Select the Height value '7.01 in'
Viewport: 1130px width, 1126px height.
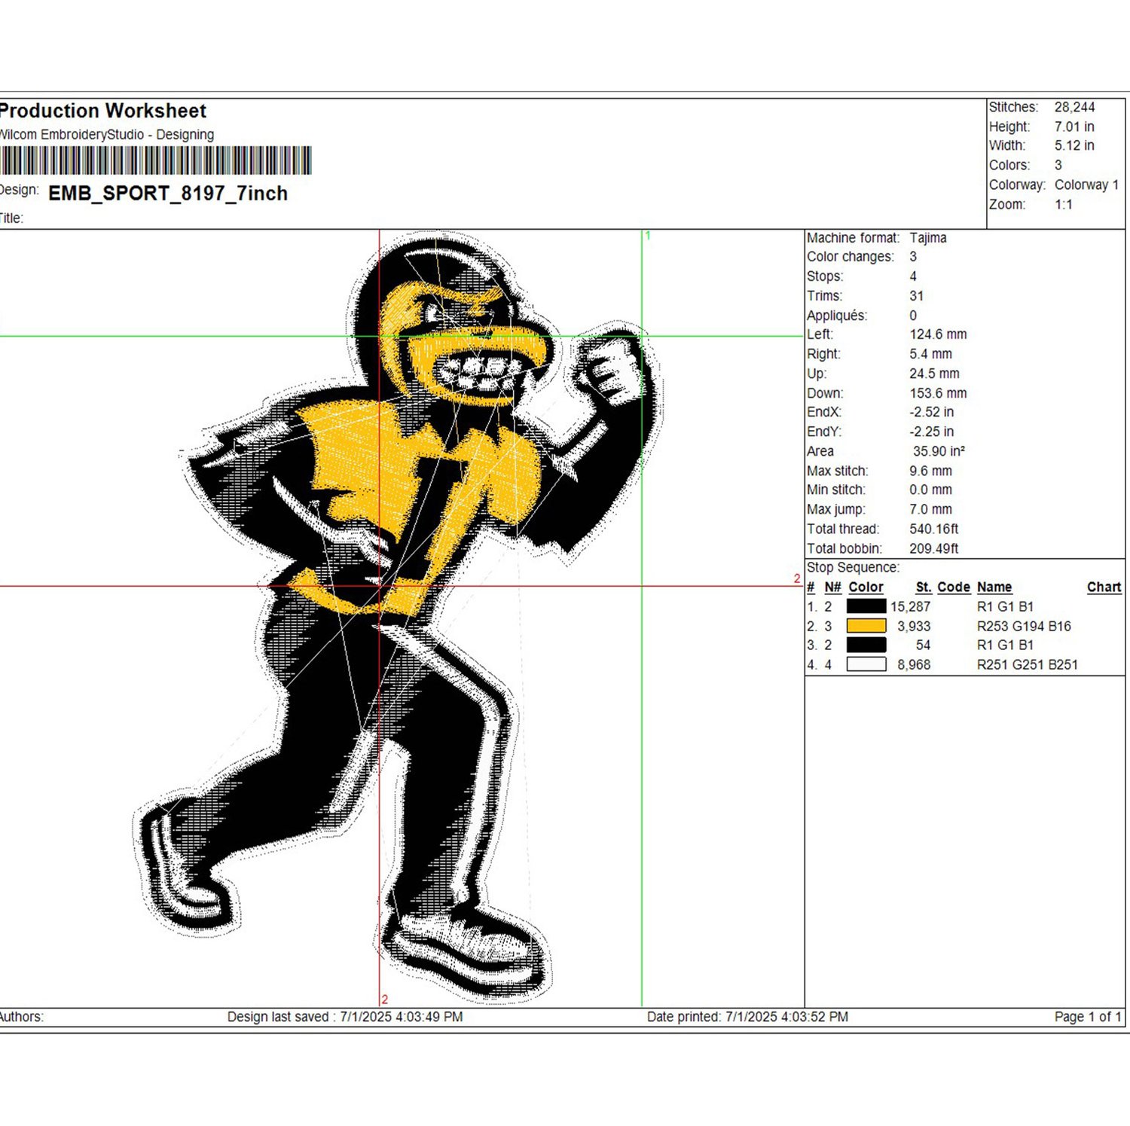tap(1074, 127)
